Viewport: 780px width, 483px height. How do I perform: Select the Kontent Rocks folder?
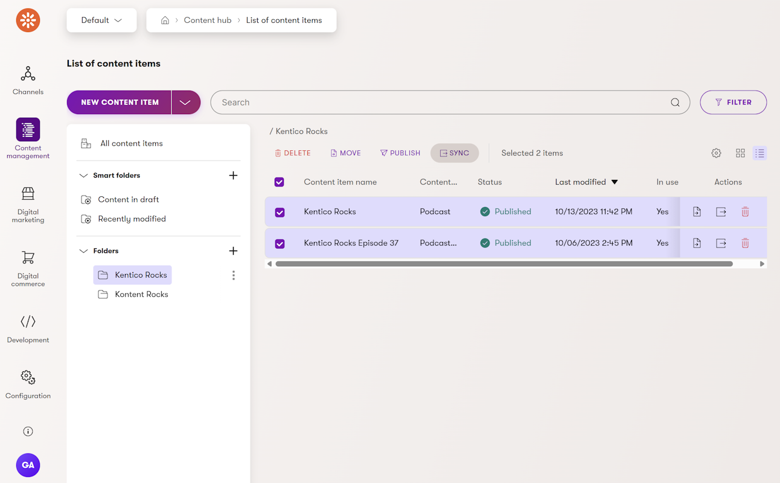[133, 295]
